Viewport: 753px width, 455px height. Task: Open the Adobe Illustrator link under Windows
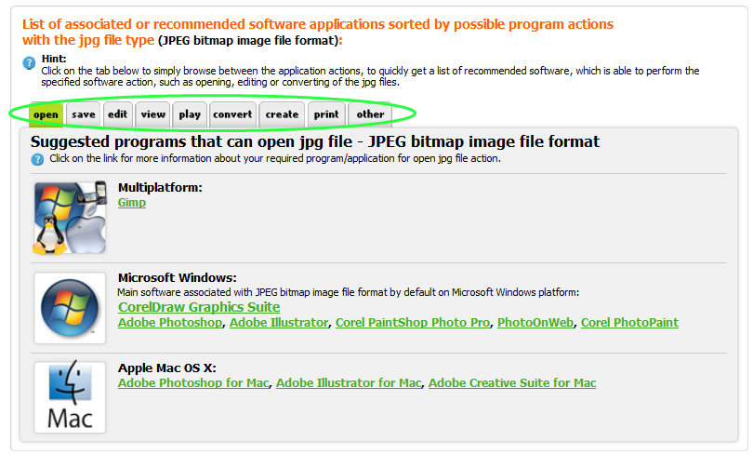[279, 322]
